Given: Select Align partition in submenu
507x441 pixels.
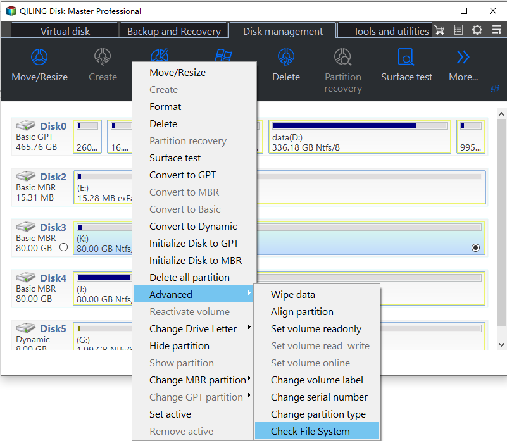Looking at the screenshot, I should (316, 312).
